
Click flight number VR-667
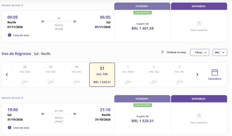(x=59, y=122)
